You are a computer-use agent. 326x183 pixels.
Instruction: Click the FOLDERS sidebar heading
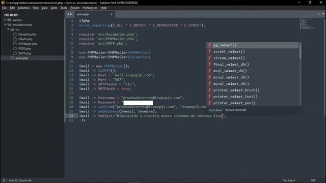[11, 15]
